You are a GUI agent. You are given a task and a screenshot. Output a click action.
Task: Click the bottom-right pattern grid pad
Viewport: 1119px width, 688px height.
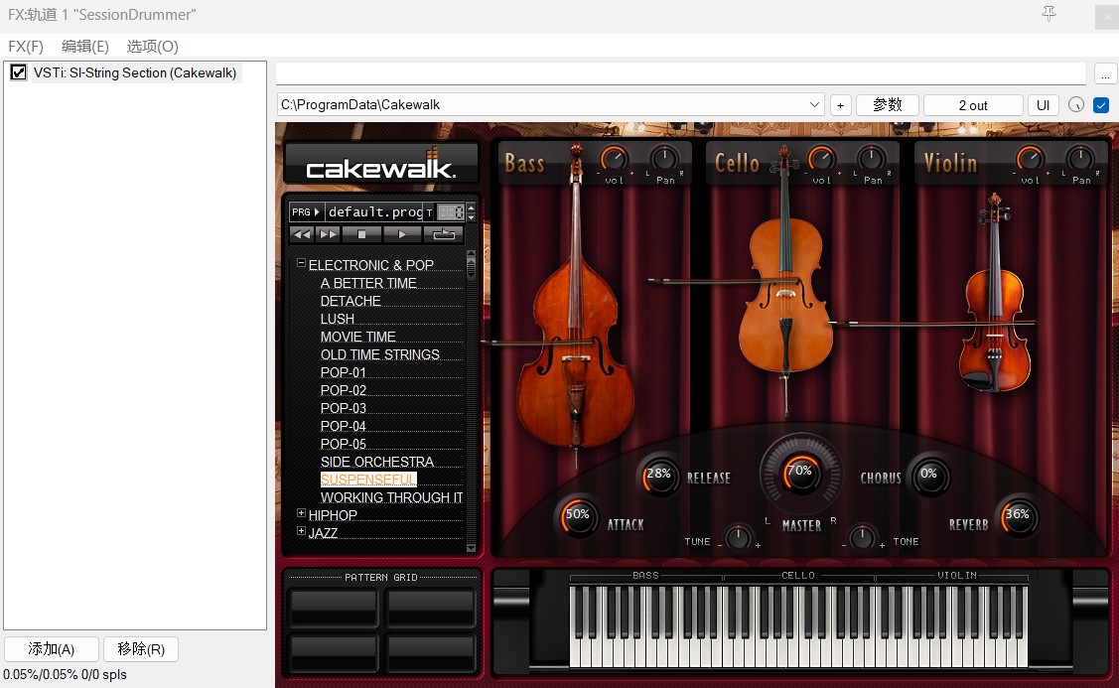tap(431, 653)
